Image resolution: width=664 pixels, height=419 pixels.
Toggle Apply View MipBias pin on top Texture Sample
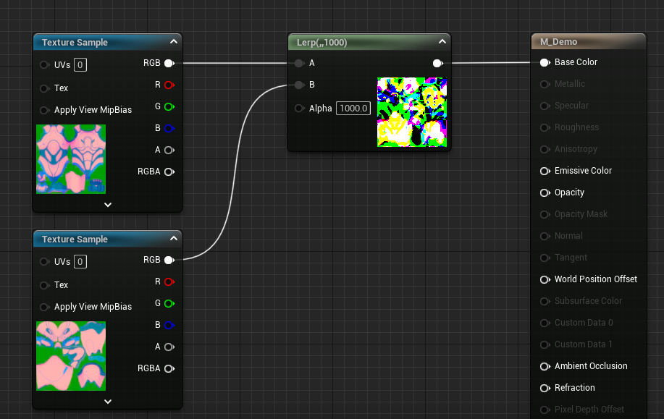45,110
